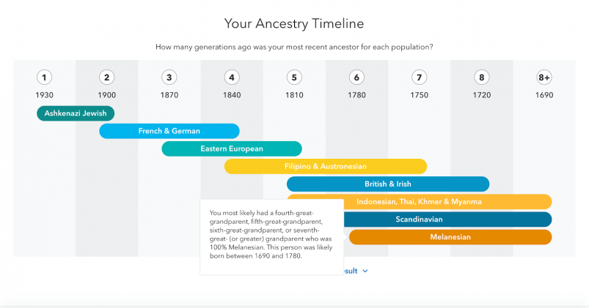Click the generation 1 circle marker
Viewport: 589px width, 308px height.
(44, 78)
